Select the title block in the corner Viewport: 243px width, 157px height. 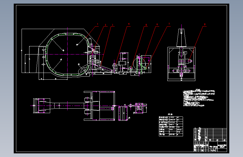tap(210, 140)
